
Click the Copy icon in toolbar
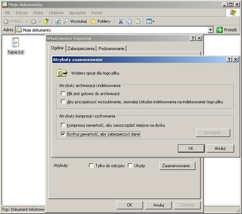(129, 21)
